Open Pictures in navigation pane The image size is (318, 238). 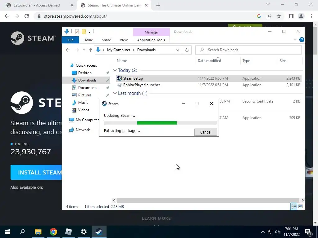pyautogui.click(x=84, y=95)
